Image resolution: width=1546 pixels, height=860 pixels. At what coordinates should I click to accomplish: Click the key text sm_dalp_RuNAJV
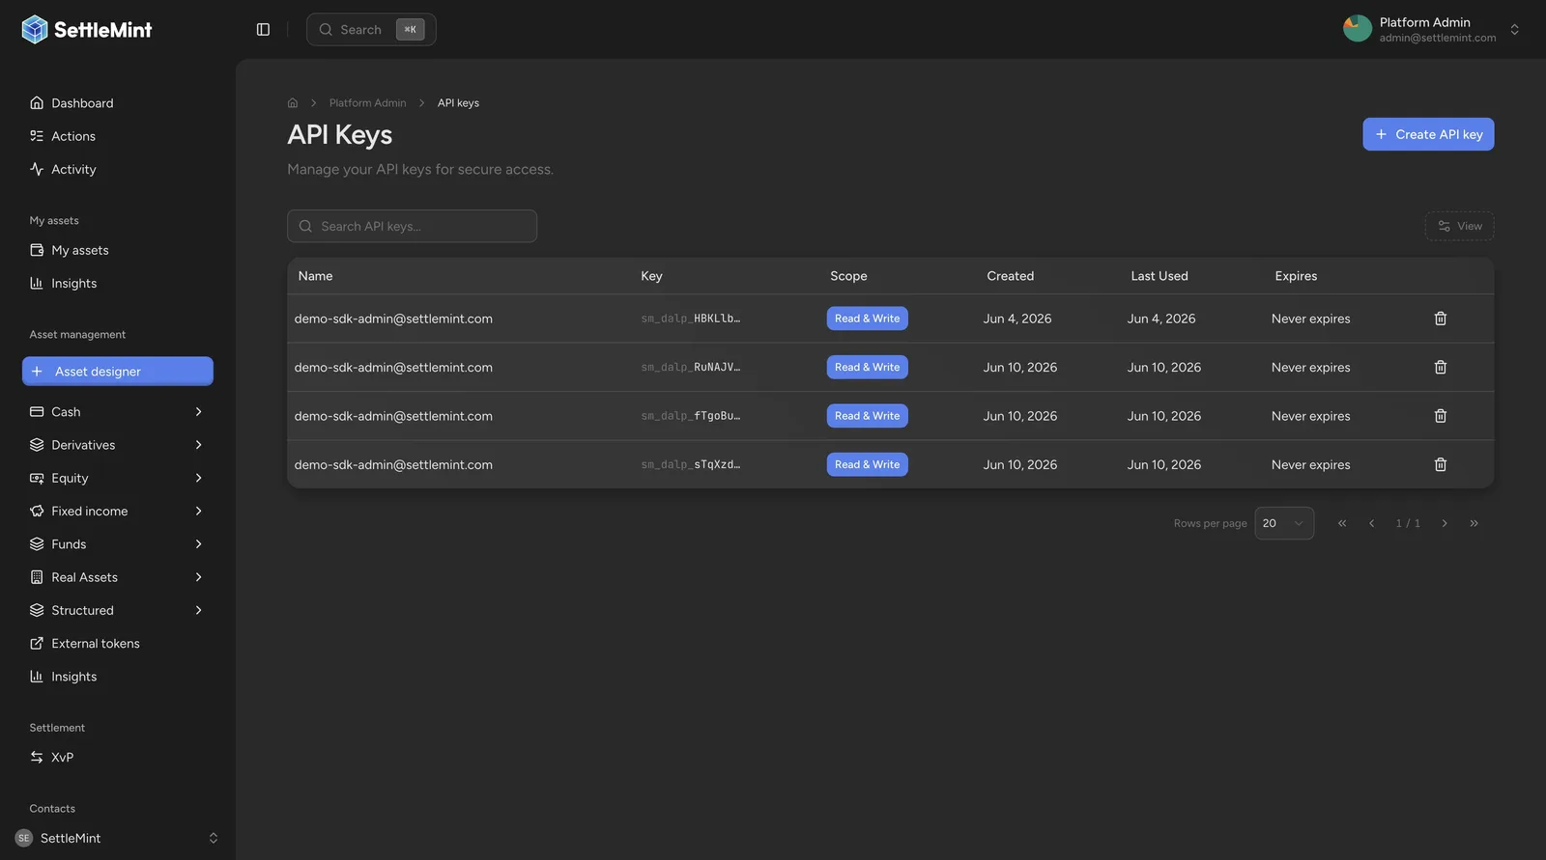691,368
